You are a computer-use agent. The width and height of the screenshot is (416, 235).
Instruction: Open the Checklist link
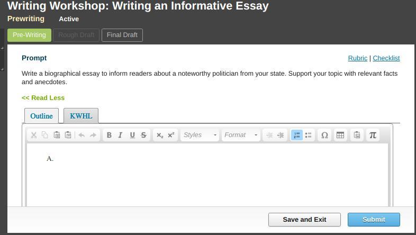click(386, 58)
